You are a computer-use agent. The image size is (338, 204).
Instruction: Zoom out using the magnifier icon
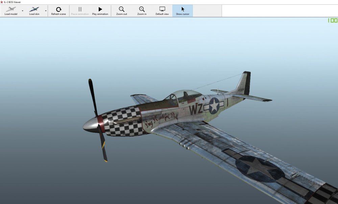tap(122, 11)
